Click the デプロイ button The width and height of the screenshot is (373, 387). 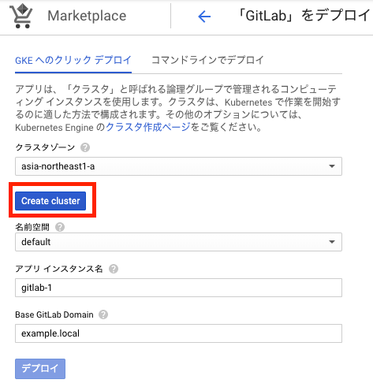tap(40, 369)
